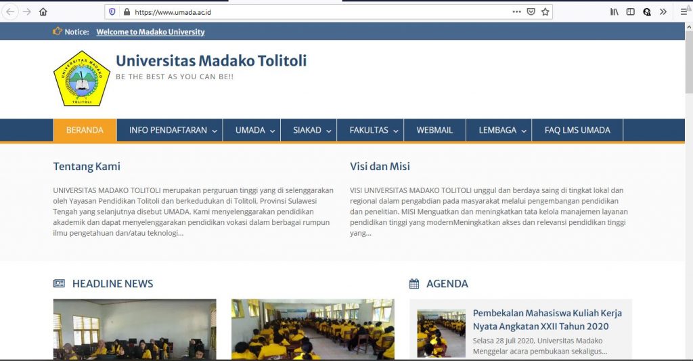Click the browser Forward arrow button
693x361 pixels.
coord(27,12)
